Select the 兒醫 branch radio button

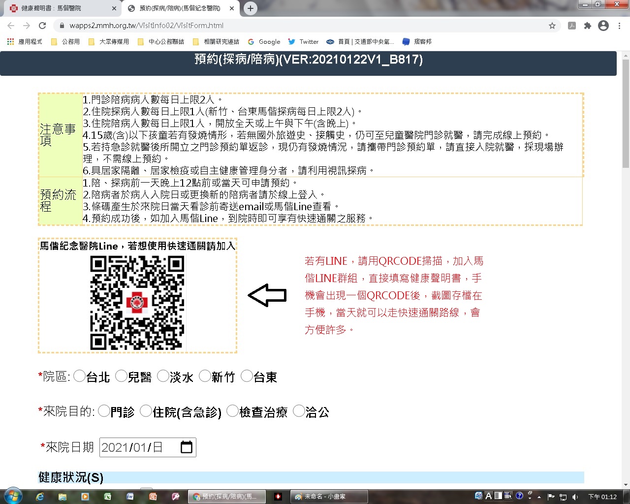pos(121,377)
